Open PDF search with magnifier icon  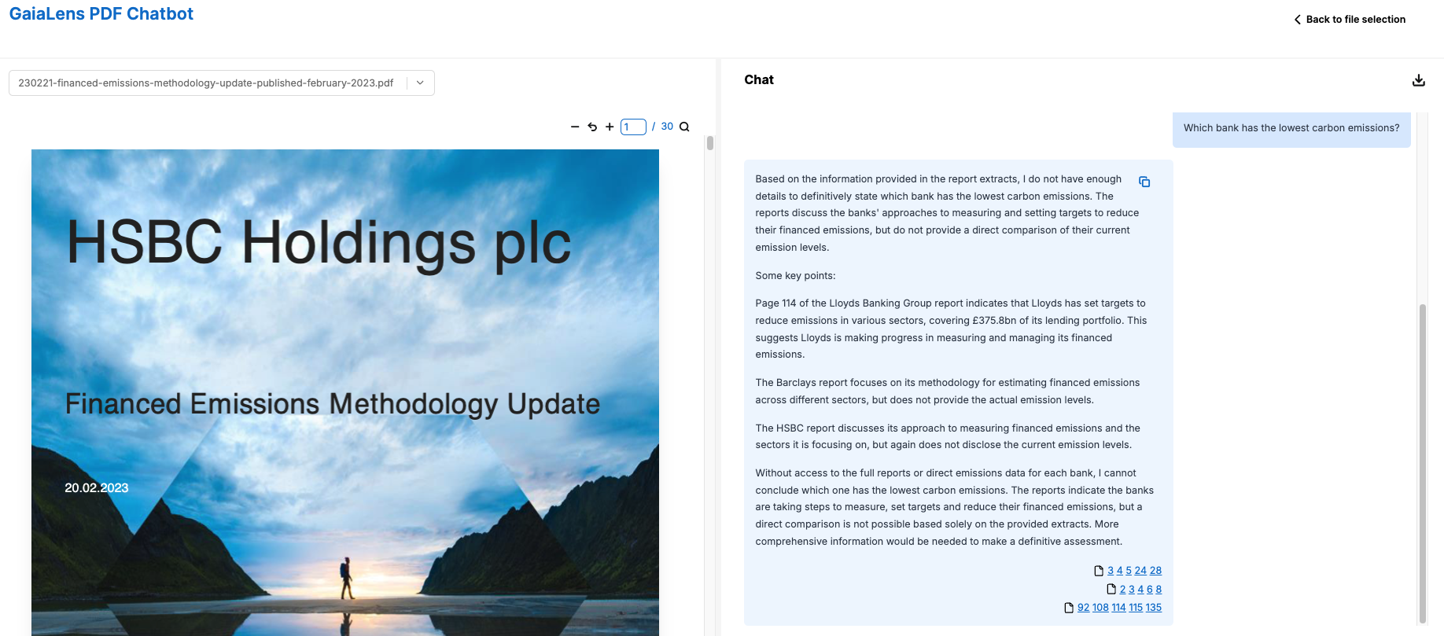pos(684,127)
